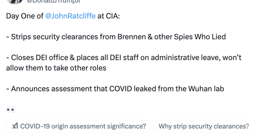The image size is (258, 136).
Task: Ask Grok "Why strip security clearances?"
Action: [204, 126]
